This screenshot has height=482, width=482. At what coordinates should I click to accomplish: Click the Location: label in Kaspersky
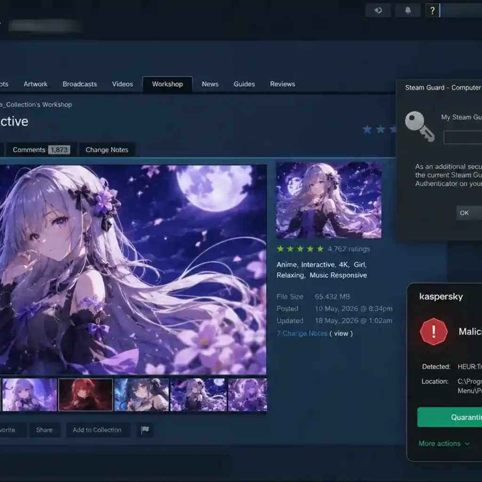[435, 381]
